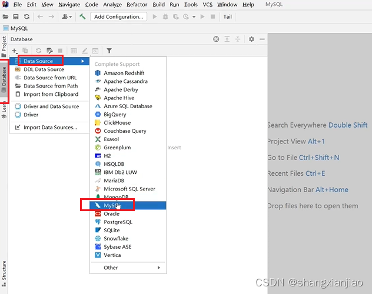Open the Navigate menu
The width and height of the screenshot is (372, 294).
(x=69, y=5)
